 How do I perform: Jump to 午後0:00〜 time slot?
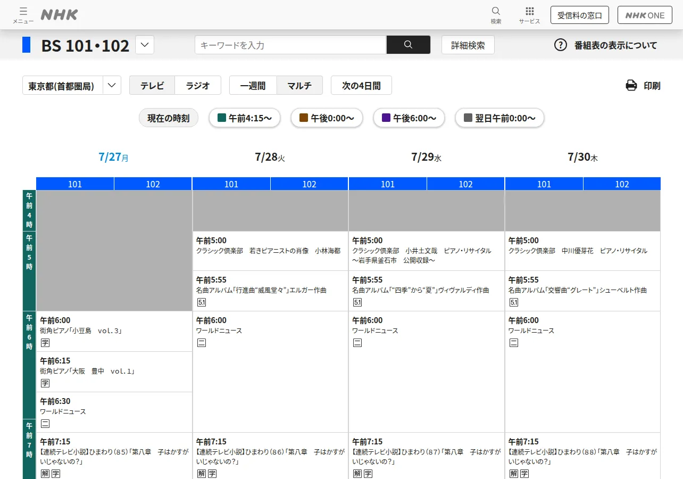click(x=327, y=118)
